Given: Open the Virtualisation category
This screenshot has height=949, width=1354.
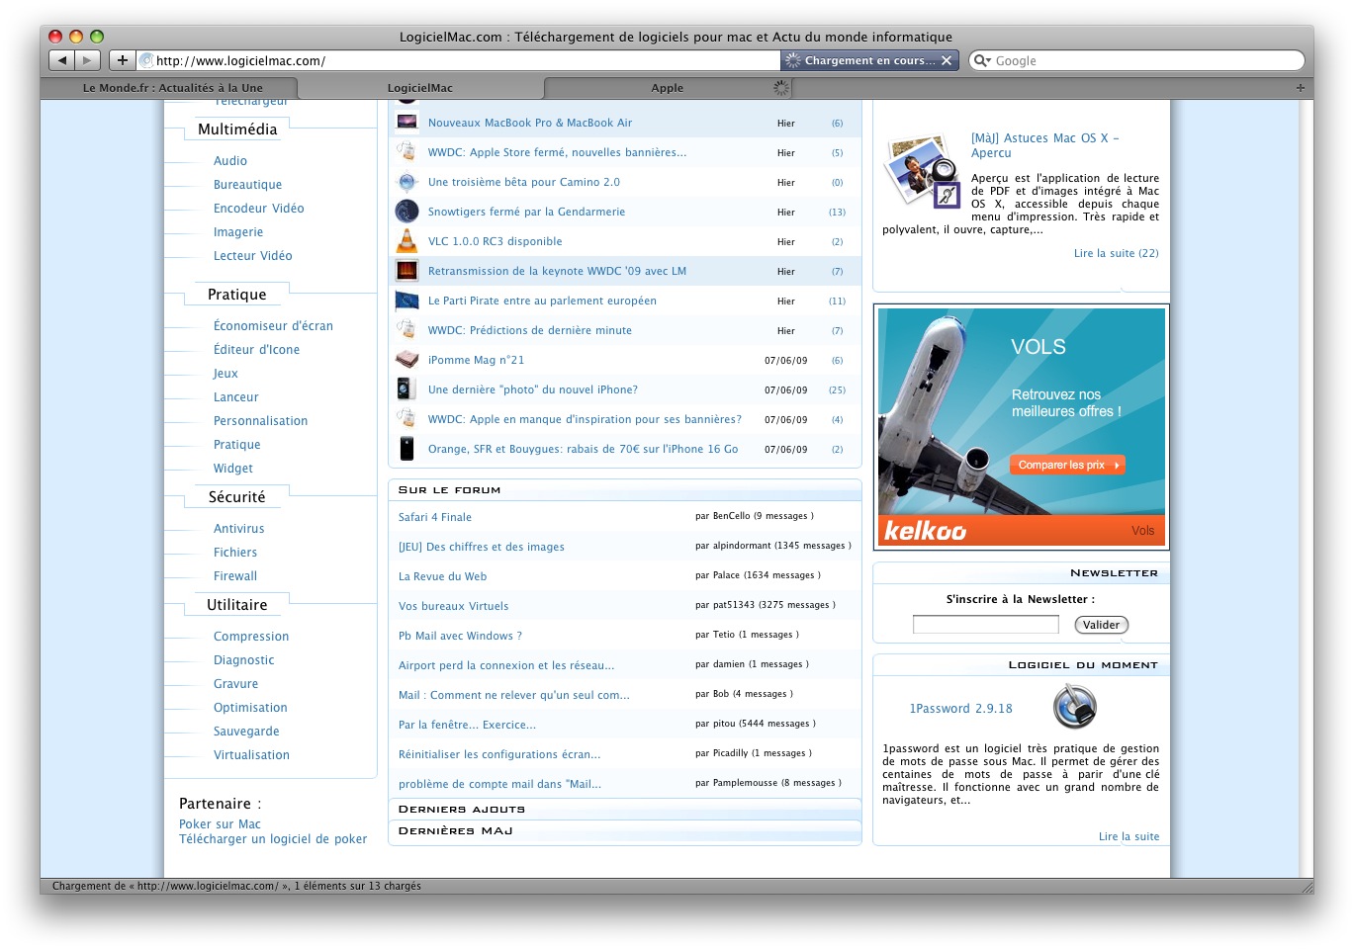Looking at the screenshot, I should (251, 755).
